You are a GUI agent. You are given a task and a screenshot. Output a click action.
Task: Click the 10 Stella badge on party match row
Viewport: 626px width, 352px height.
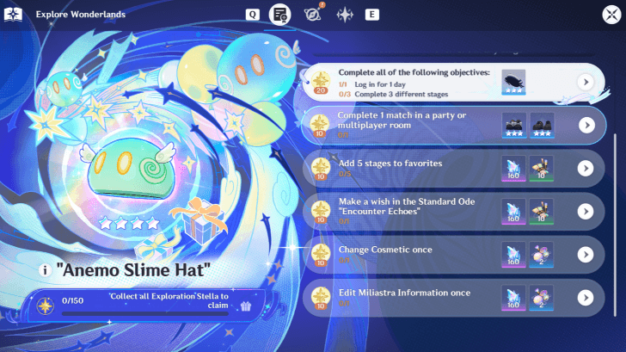click(x=320, y=126)
